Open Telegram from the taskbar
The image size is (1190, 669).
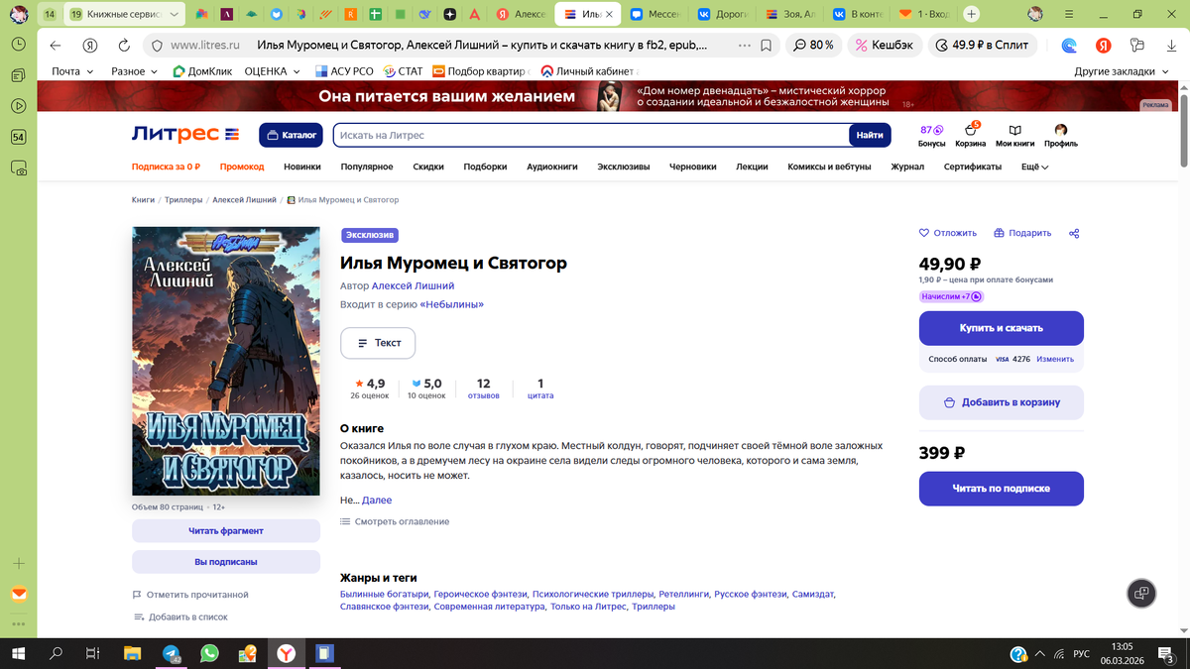171,654
